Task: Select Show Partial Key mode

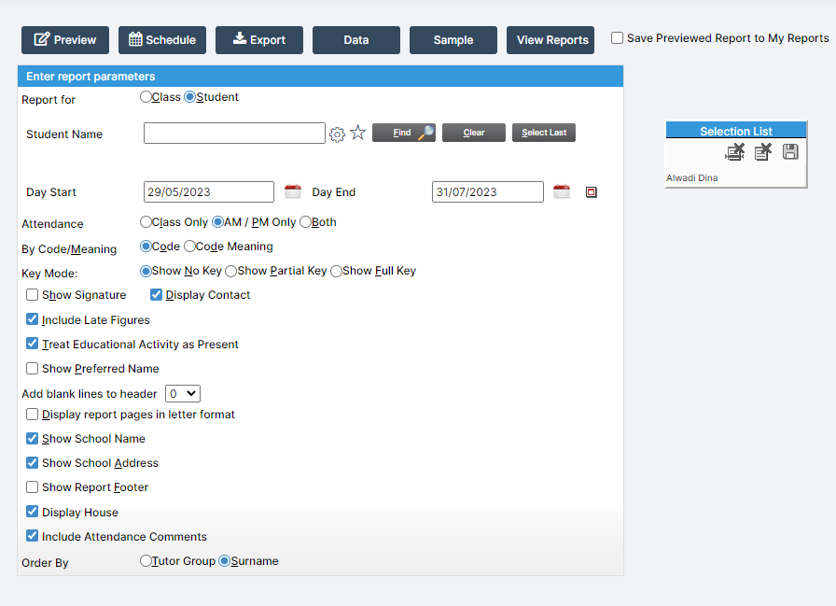Action: click(x=230, y=271)
